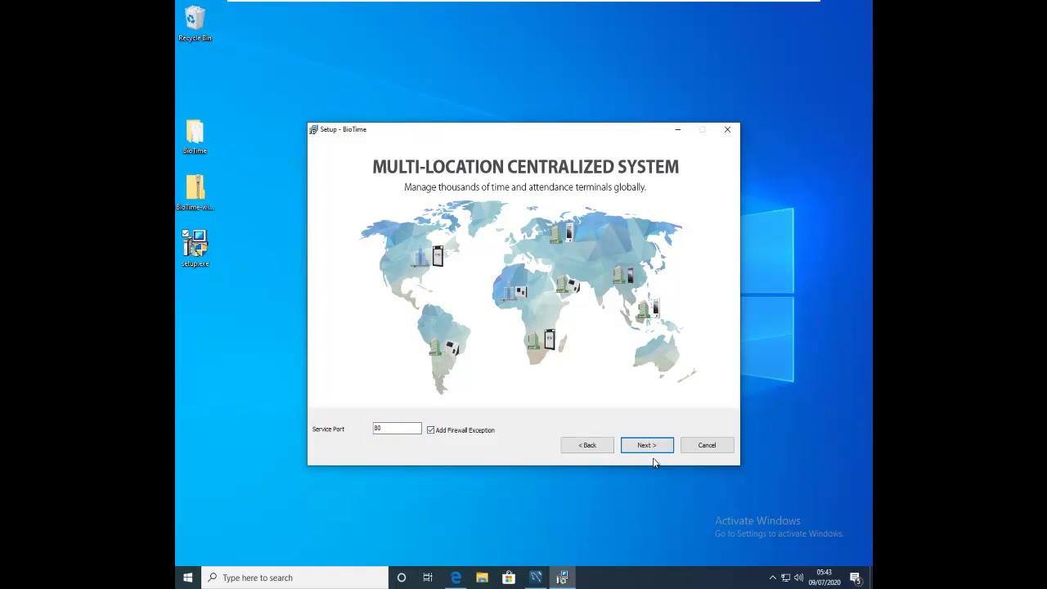Click the 'Manage thousands of time and attendance' subtitle

coord(525,187)
